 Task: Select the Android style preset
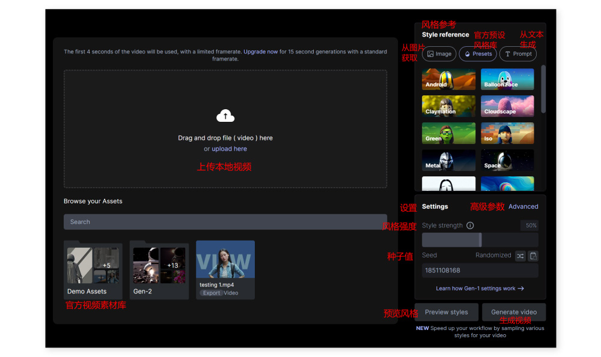coord(448,79)
